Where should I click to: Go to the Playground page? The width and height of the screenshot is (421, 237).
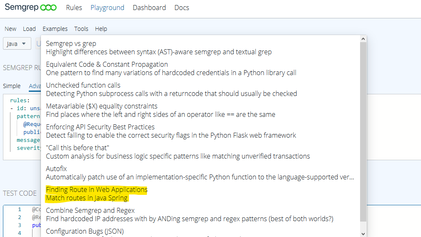[107, 8]
